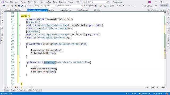Open the Debug menu
Screen dimensions: 170x95
36,2
